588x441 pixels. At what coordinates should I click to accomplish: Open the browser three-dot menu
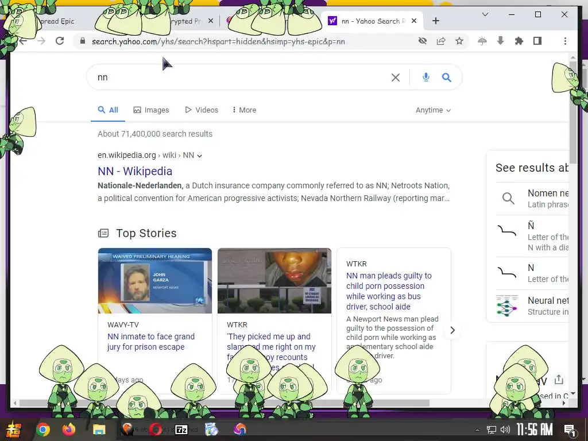[565, 41]
